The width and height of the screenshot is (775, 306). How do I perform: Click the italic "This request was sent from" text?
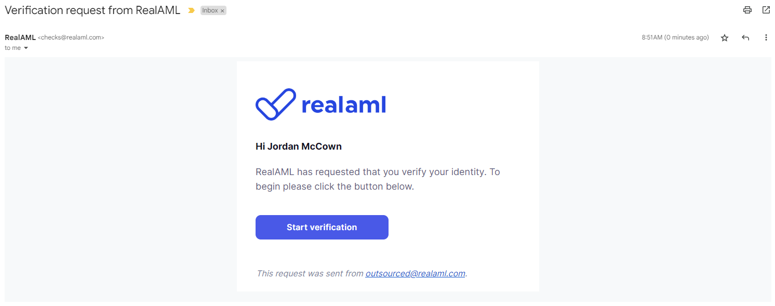[310, 273]
